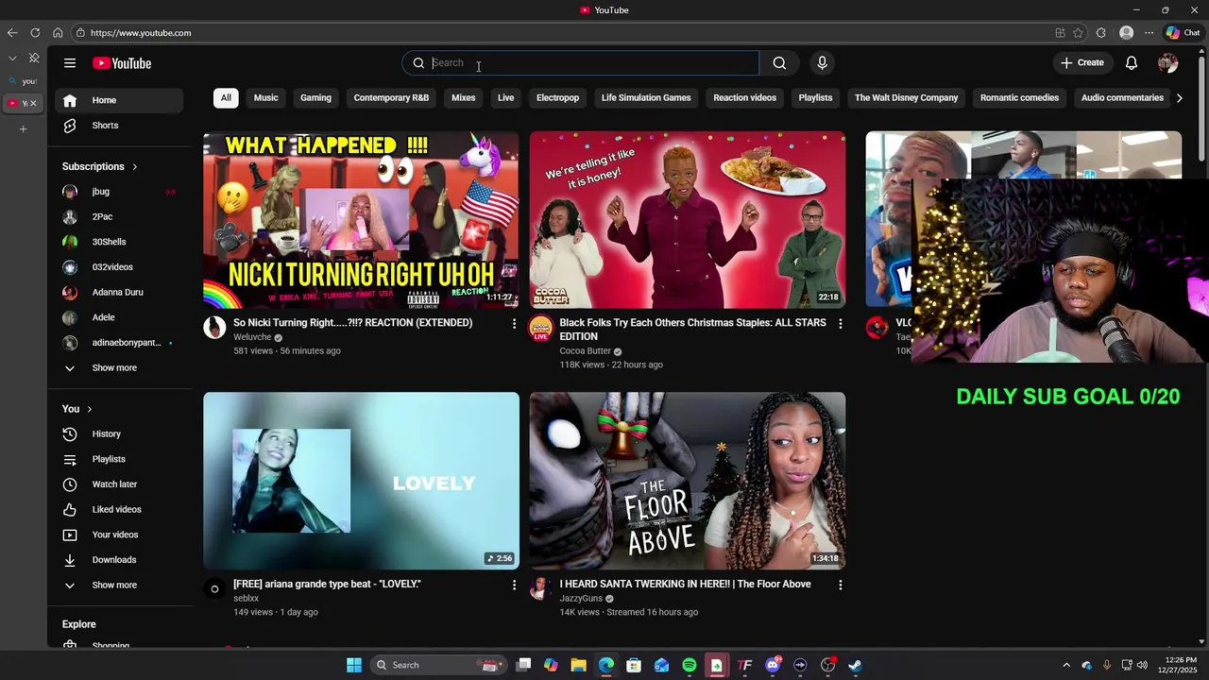Open the browser profile icon
1209x680 pixels.
(x=1126, y=33)
